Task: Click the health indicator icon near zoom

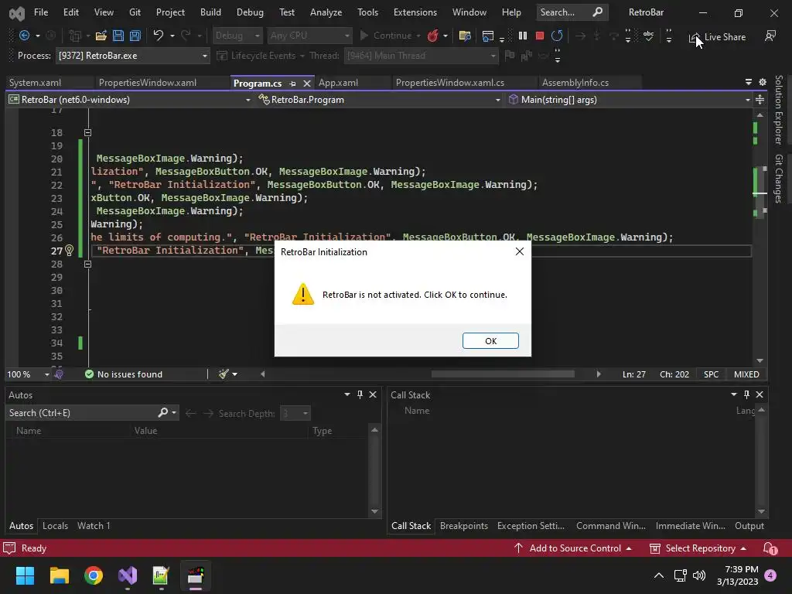Action: click(x=59, y=374)
